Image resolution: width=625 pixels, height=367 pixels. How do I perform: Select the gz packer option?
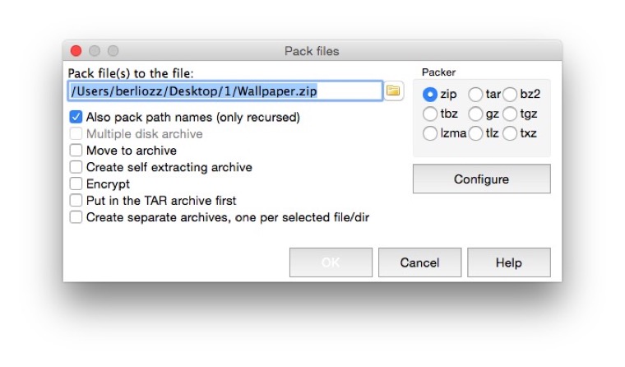pyautogui.click(x=475, y=114)
